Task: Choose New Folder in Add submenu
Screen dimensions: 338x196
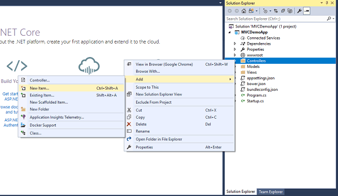Action: coord(72,109)
